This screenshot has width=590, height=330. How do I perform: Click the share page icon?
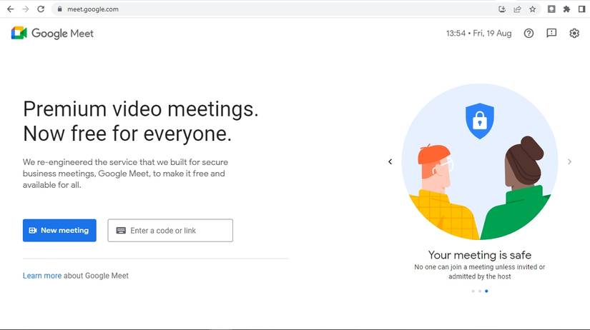click(517, 9)
